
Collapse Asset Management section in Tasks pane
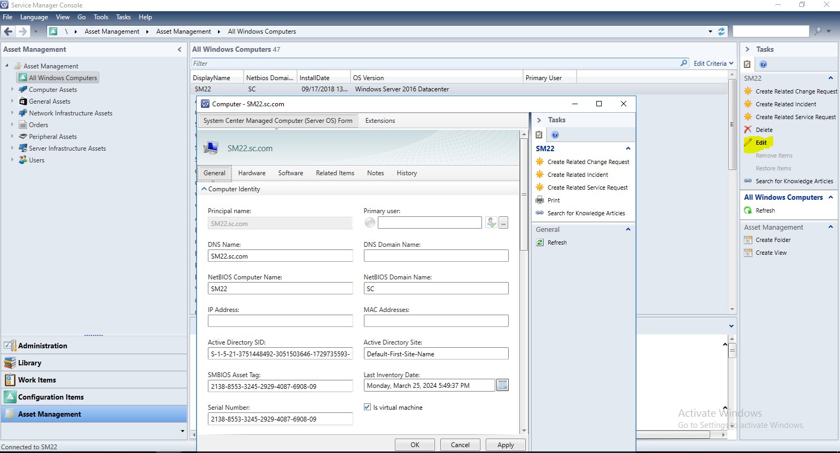pyautogui.click(x=830, y=227)
